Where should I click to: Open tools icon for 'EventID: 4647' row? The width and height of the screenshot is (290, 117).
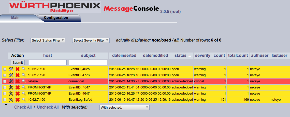(11, 87)
